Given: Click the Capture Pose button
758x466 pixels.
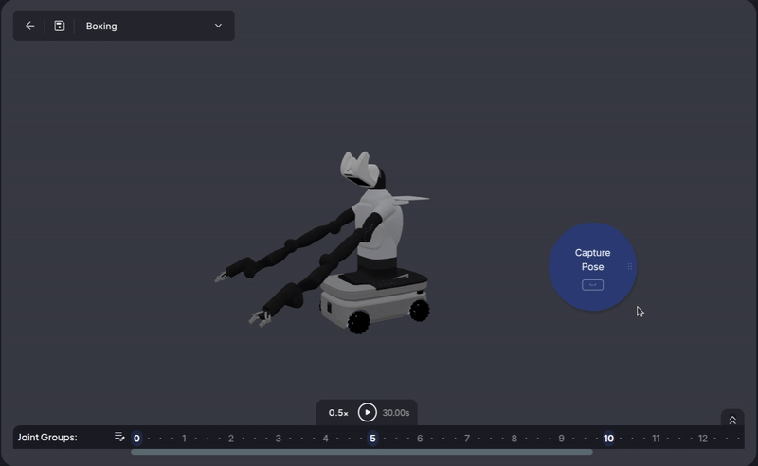Looking at the screenshot, I should [x=593, y=266].
